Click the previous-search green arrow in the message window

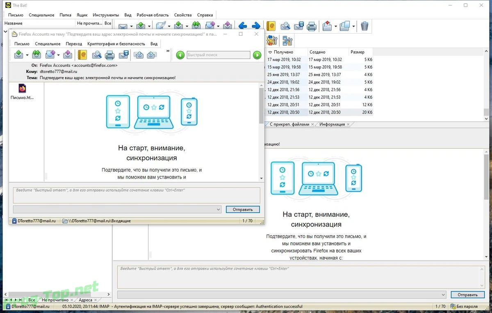180,55
